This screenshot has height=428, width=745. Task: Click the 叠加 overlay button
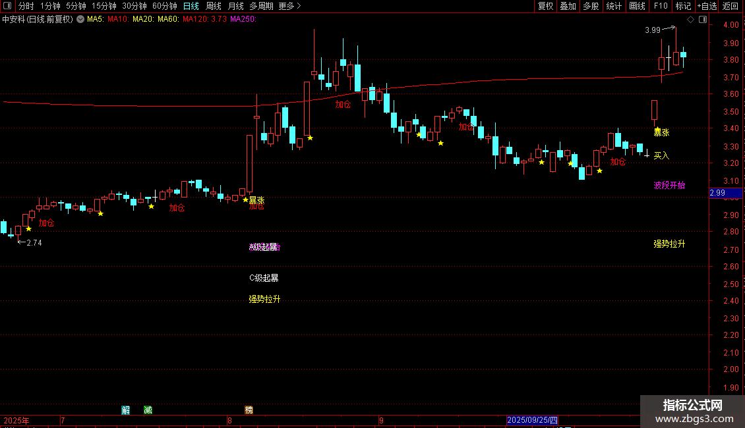coord(568,6)
